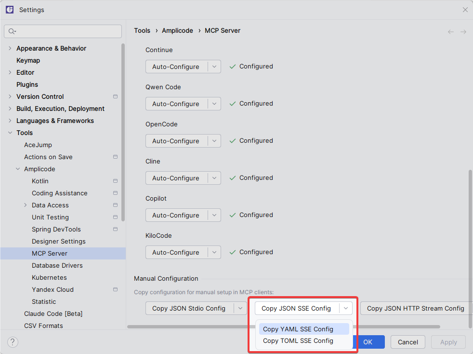Click Auto-Configure for KiloCode
This screenshot has height=354, width=473.
(x=176, y=253)
